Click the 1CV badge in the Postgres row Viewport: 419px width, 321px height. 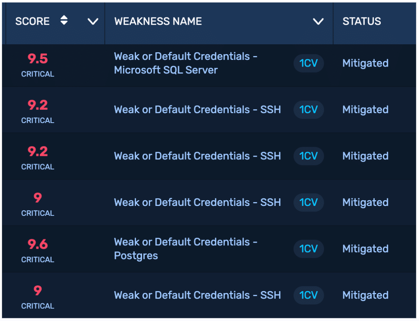tap(308, 249)
